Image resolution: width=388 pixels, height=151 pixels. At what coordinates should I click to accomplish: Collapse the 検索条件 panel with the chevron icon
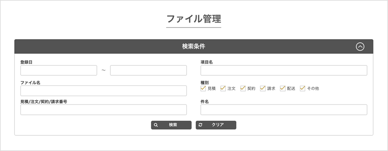coord(360,47)
